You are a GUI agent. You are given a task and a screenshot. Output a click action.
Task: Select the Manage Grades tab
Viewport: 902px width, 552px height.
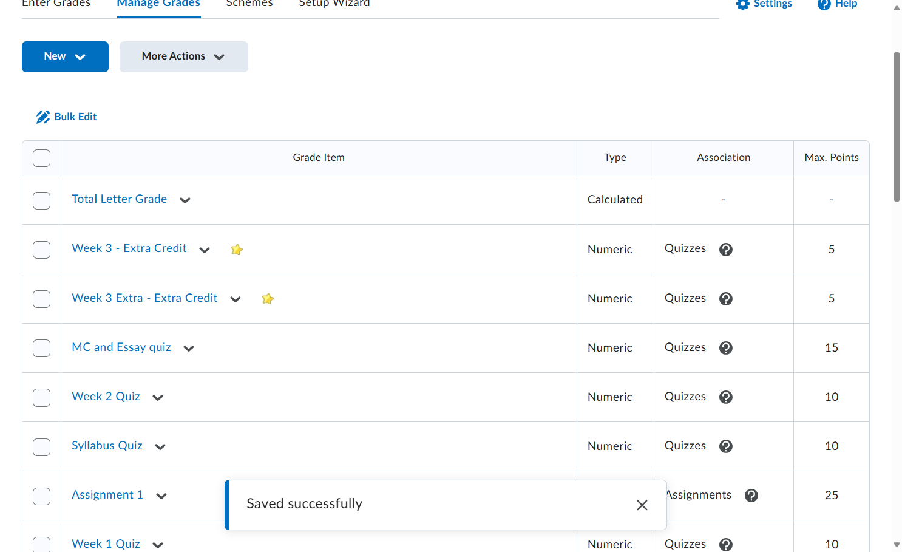(158, 4)
